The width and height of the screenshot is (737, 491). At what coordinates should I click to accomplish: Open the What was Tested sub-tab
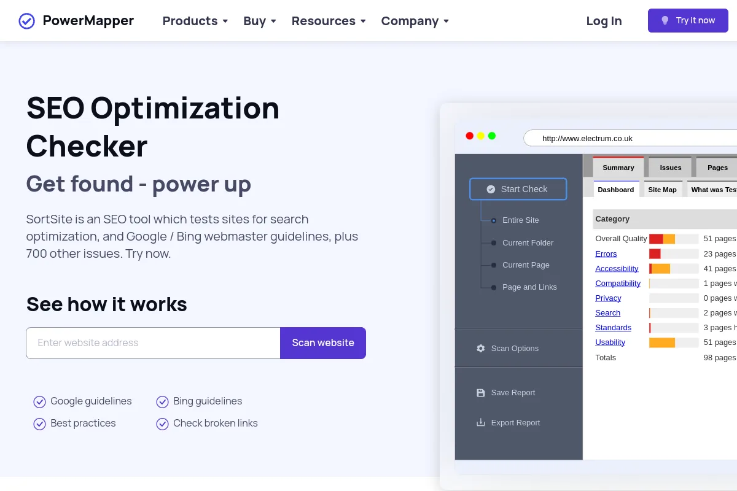(x=713, y=190)
